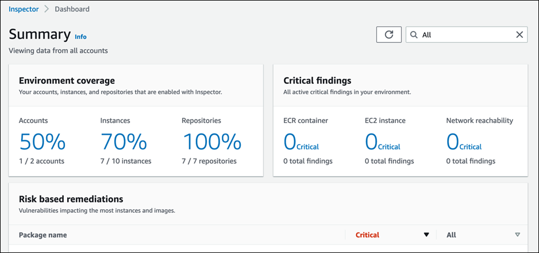Screen dimensions: 539x253
Task: Click the Environment coverage heading
Action: 67,80
